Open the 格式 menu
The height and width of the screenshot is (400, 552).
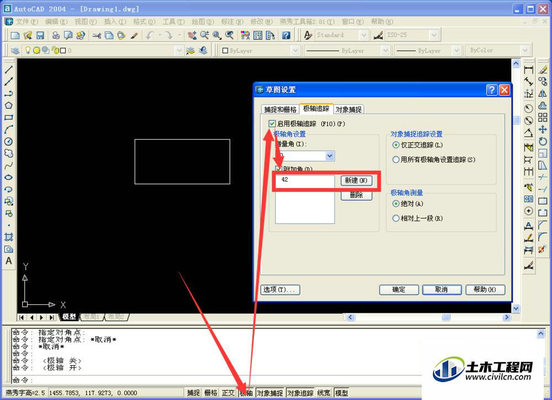coord(144,22)
